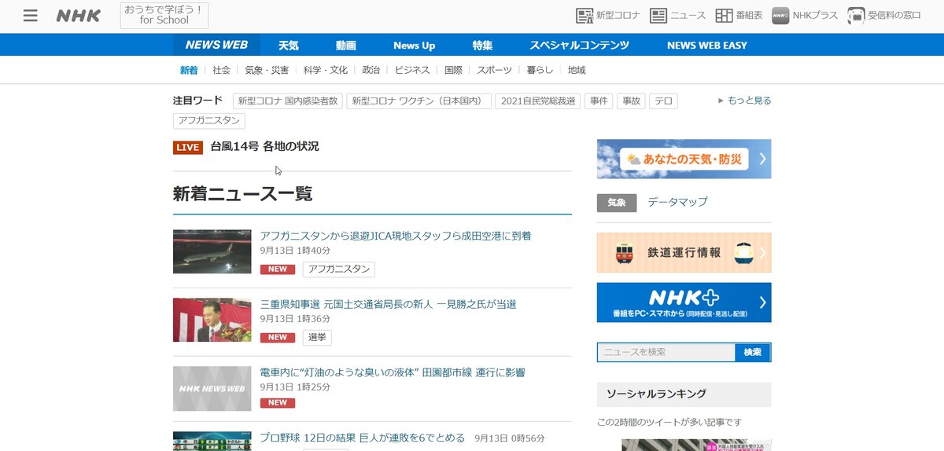Open the スペシャルコンテンツ tab
Viewport: 944px width, 451px height.
point(579,45)
